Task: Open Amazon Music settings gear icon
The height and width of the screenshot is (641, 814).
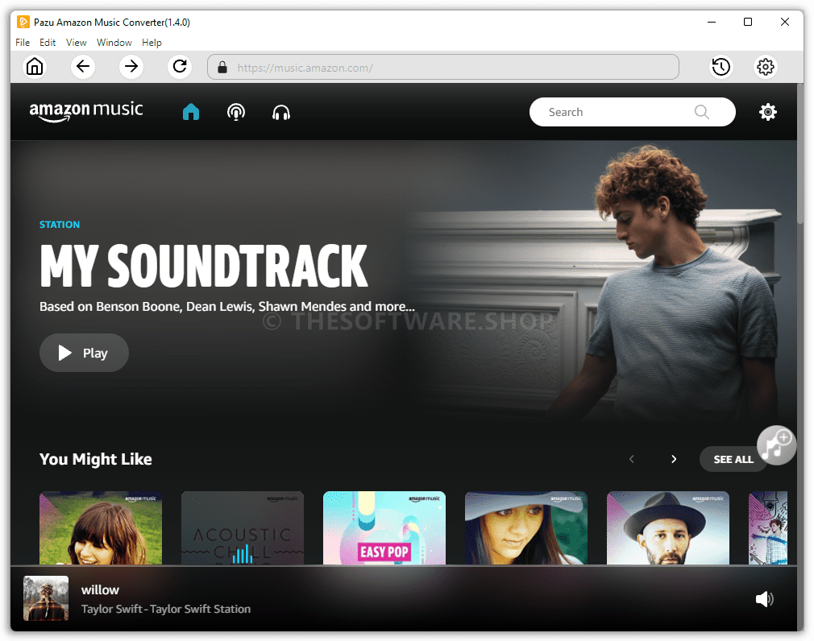Action: click(768, 111)
